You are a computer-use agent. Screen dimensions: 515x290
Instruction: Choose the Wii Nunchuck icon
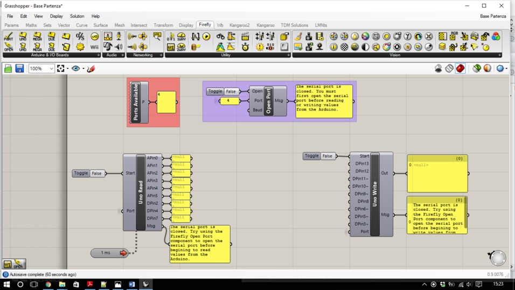pyautogui.click(x=94, y=47)
